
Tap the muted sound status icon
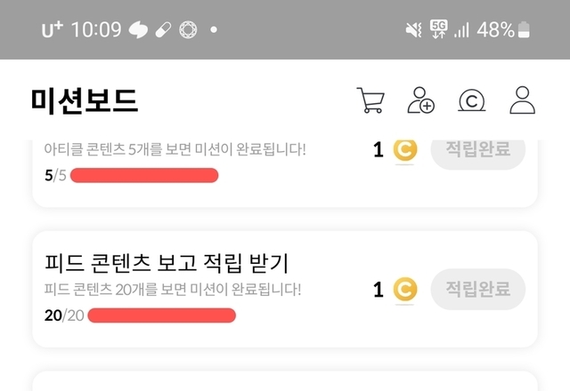point(413,30)
